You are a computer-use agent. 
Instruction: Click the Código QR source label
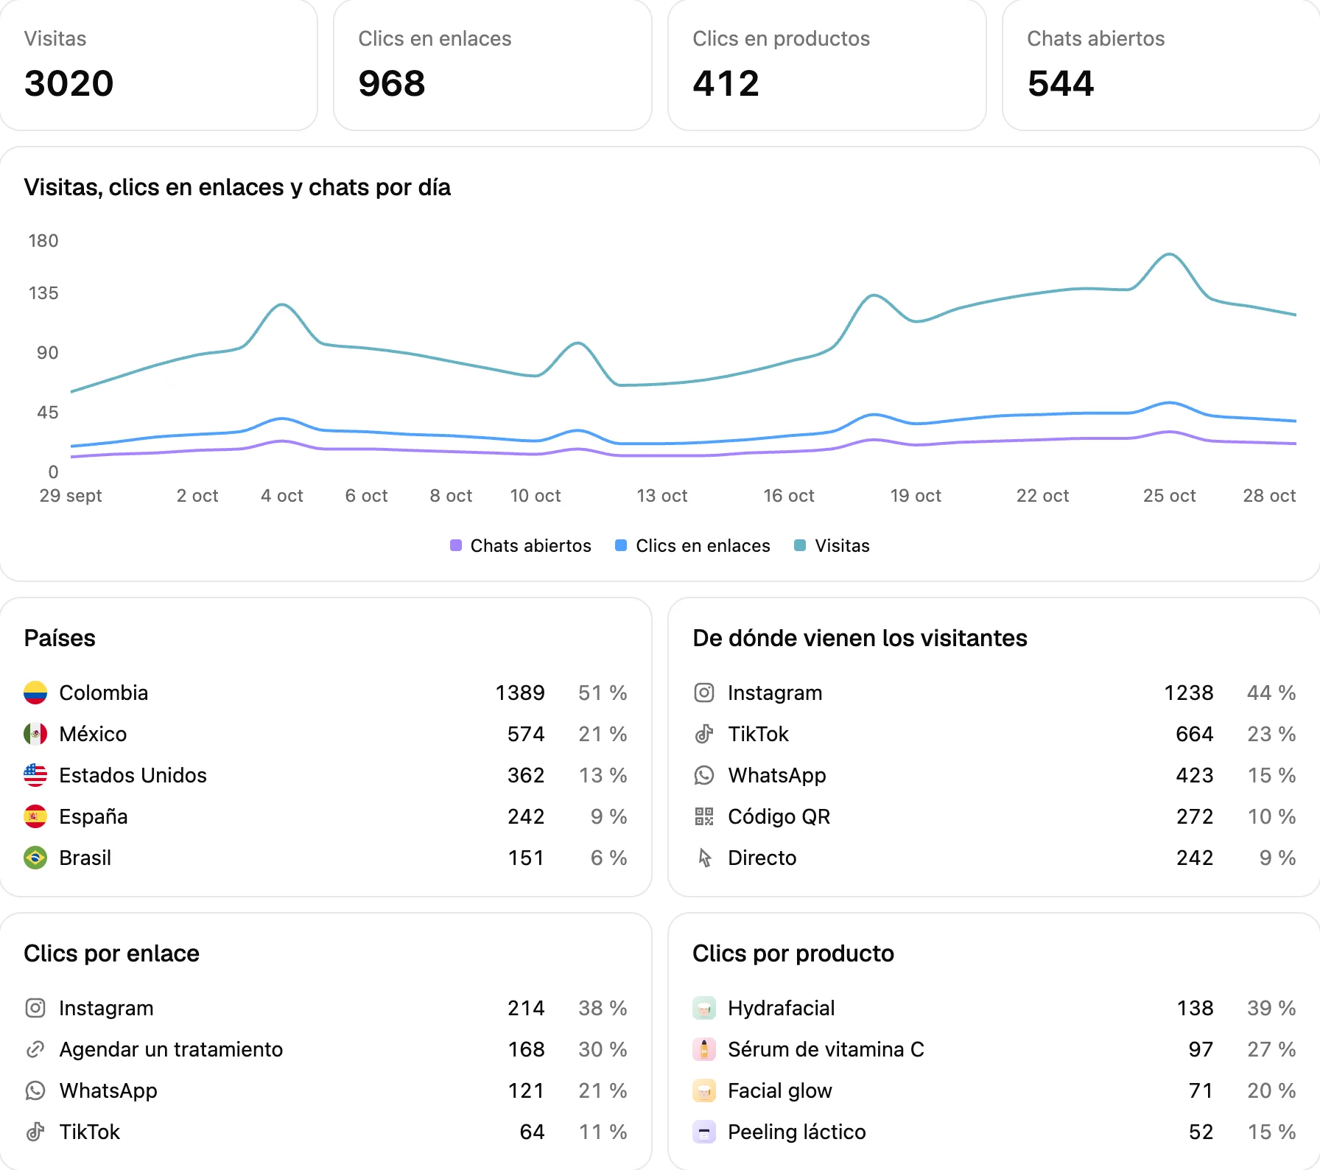click(x=779, y=816)
